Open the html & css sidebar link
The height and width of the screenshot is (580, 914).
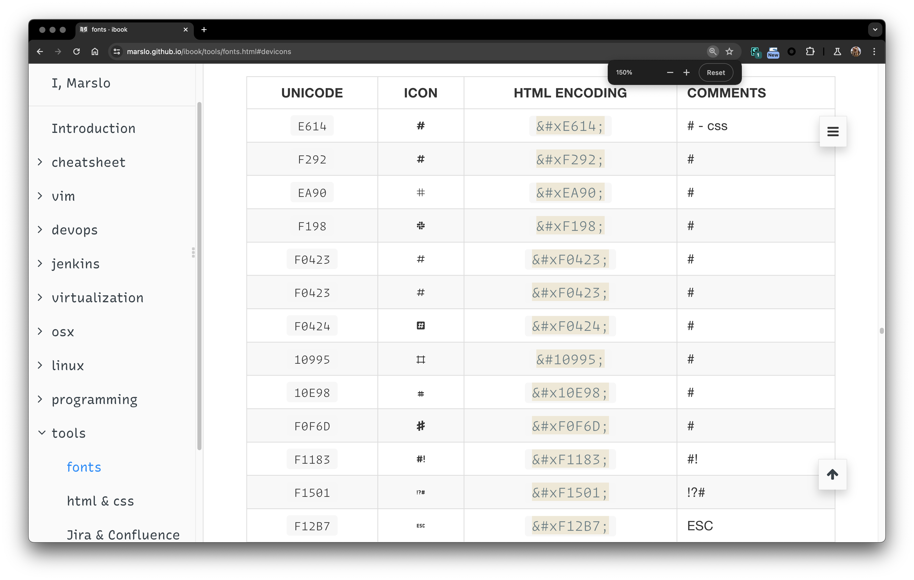(100, 501)
